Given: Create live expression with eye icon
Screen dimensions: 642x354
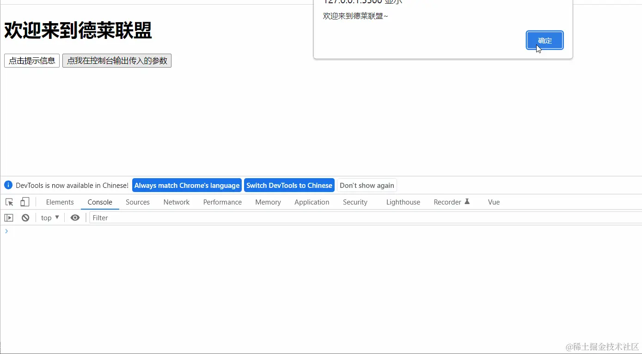Looking at the screenshot, I should click(75, 217).
